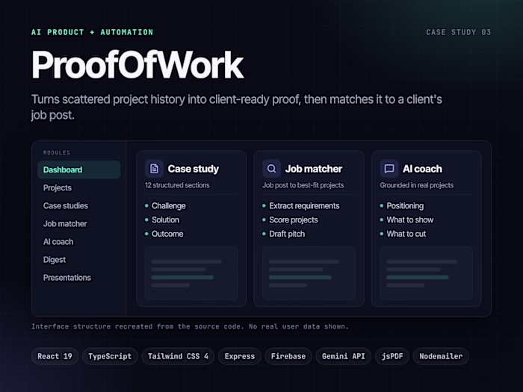This screenshot has height=392, width=523.
Task: Click the MODULES sidebar heading
Action: pos(57,152)
